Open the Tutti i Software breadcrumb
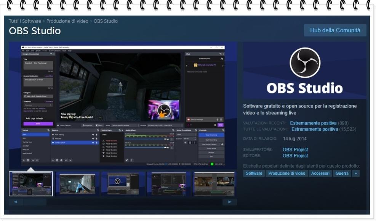The image size is (376, 221). [x=25, y=21]
